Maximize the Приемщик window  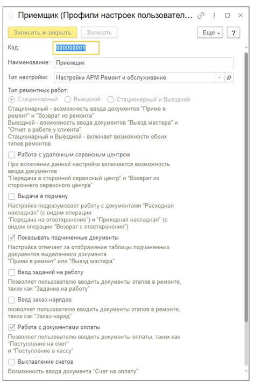227,16
